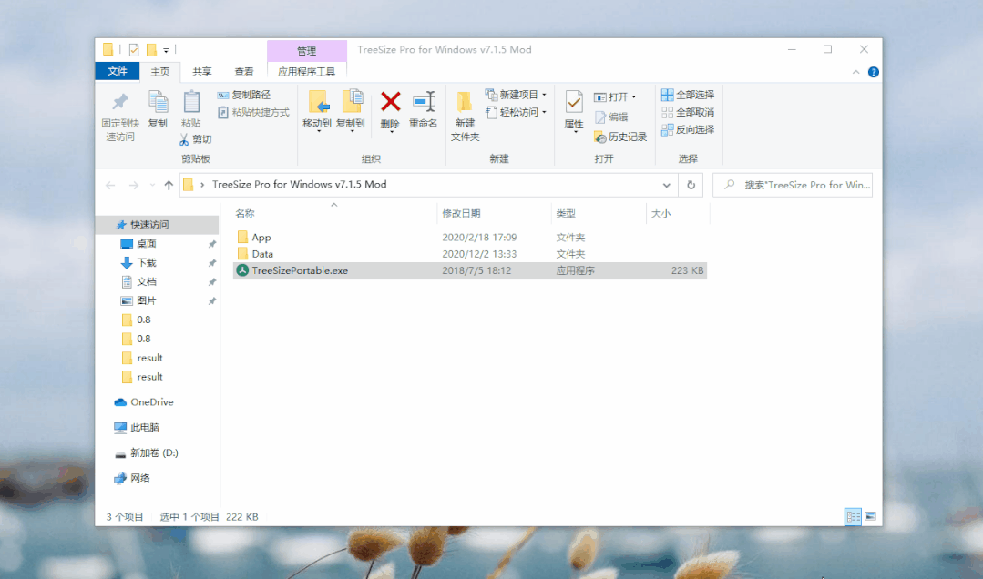
Task: Click History (历史记录) in ribbon
Action: pyautogui.click(x=620, y=137)
